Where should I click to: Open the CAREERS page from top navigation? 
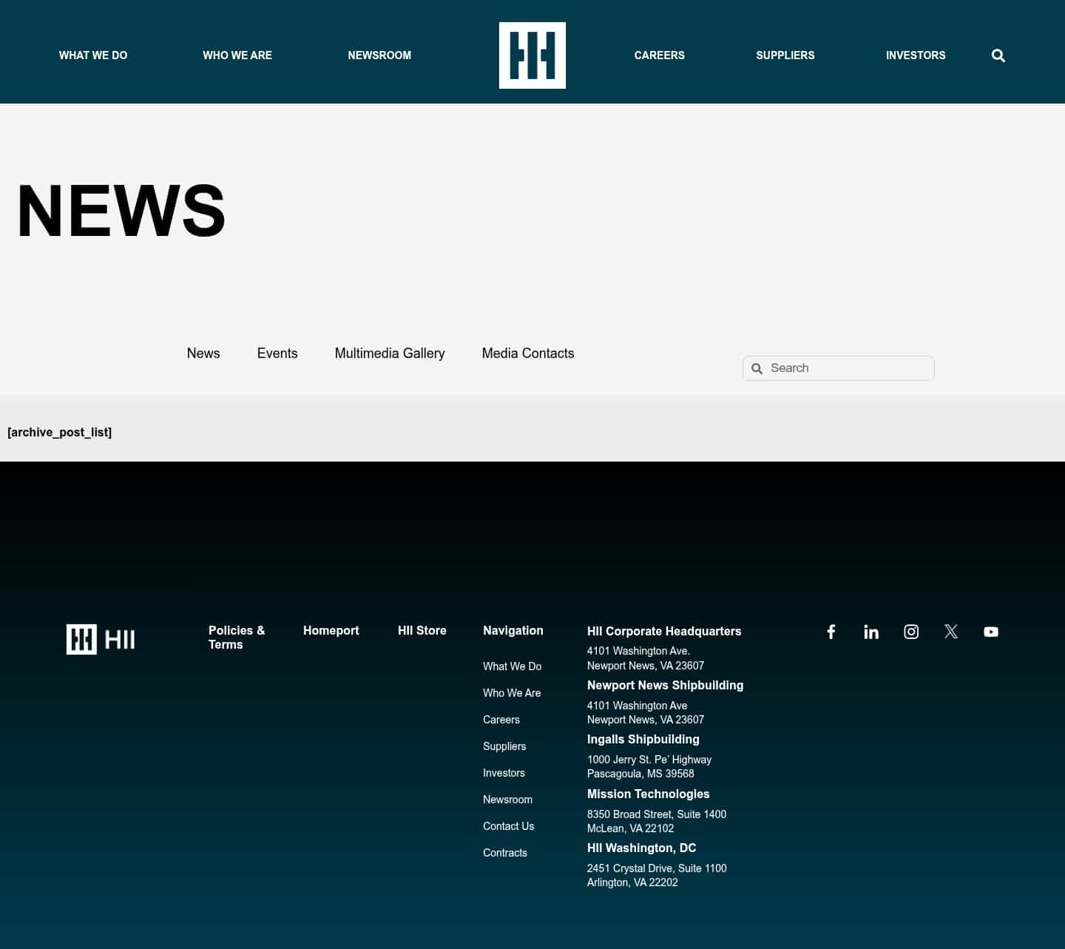tap(659, 55)
